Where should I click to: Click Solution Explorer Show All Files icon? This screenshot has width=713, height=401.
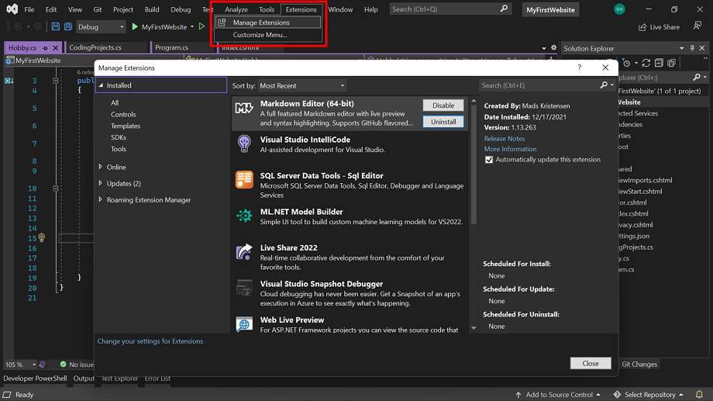(672, 63)
